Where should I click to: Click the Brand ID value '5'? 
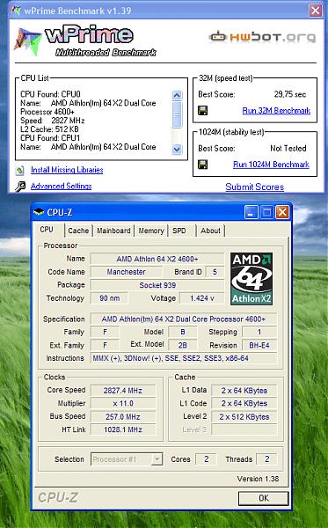(215, 272)
